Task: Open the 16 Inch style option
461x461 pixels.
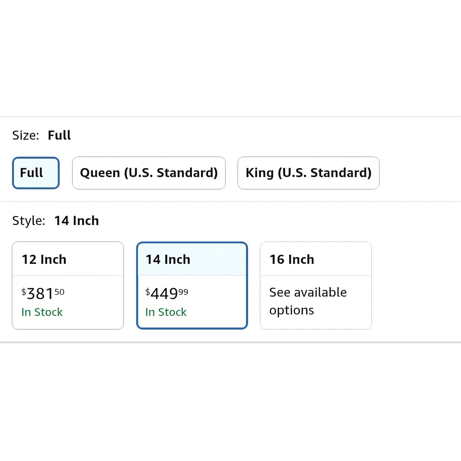Action: tap(316, 285)
